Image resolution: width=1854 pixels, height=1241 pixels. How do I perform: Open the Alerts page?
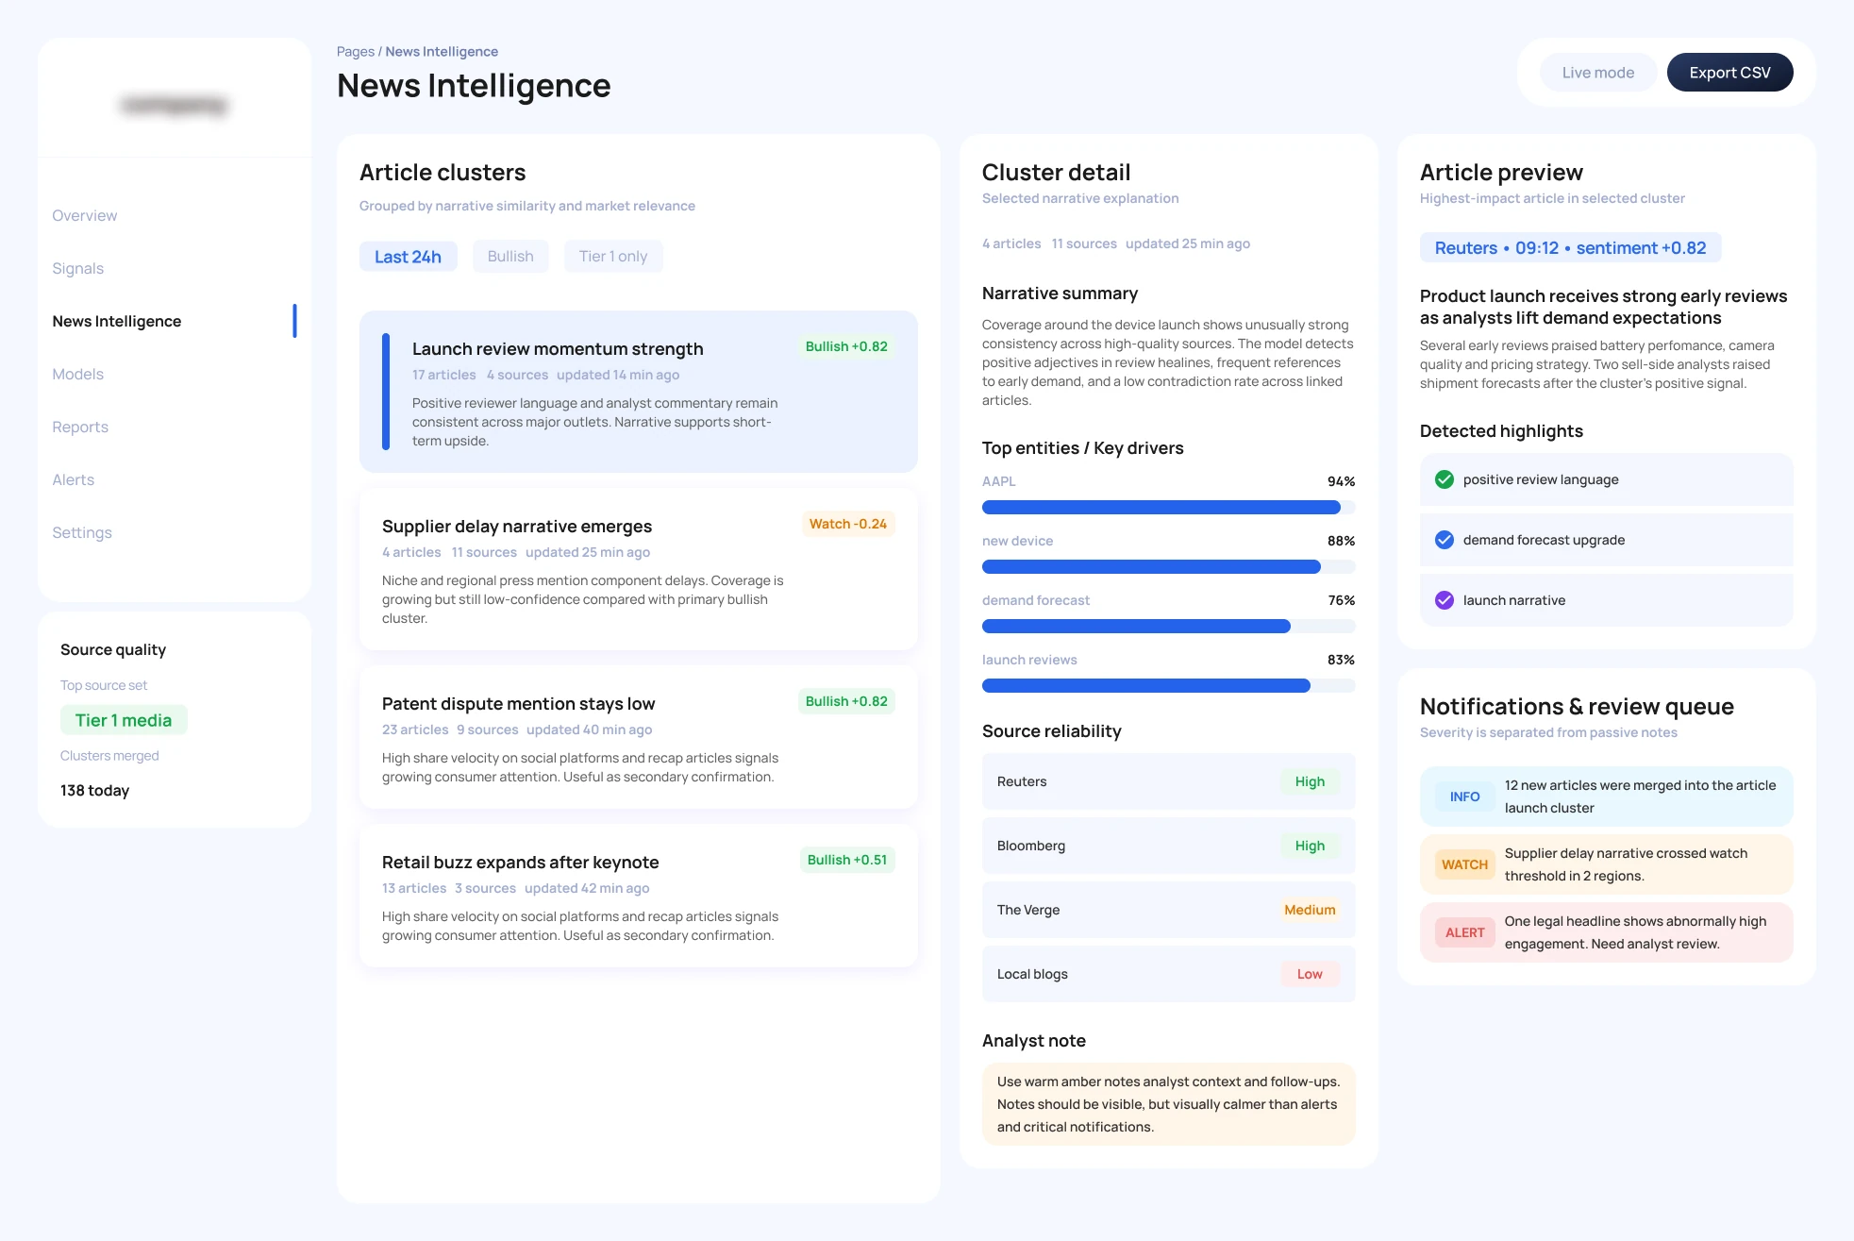click(x=74, y=479)
